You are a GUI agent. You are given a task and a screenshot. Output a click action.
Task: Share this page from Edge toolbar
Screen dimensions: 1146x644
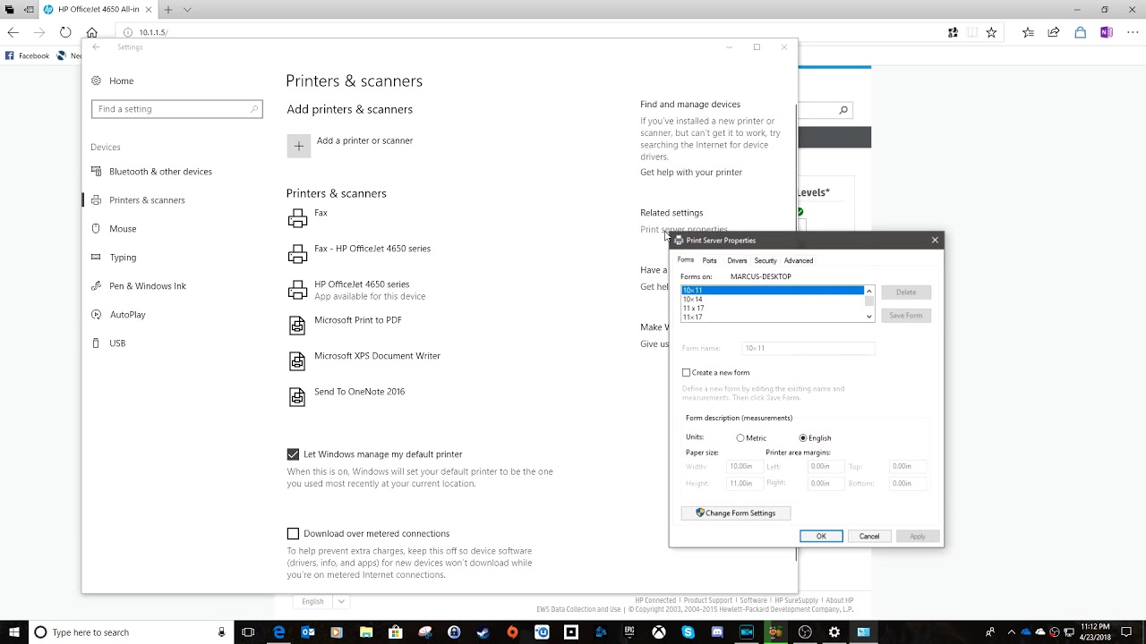pos(1054,32)
